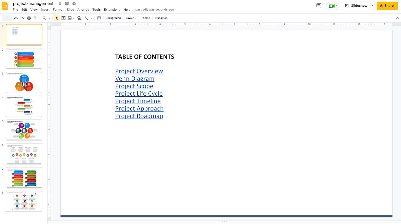Viewport: 401px width, 224px height.
Task: Open the Tools menu
Action: (x=97, y=10)
